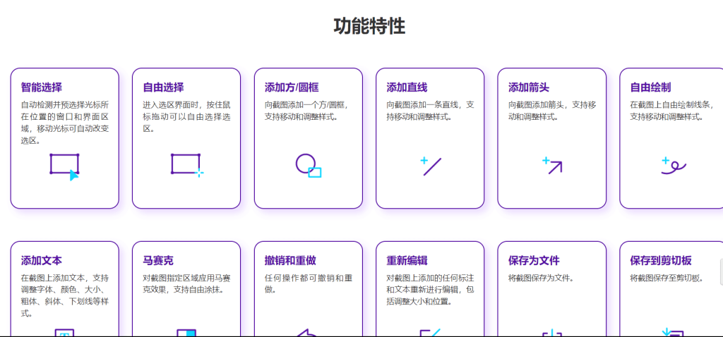
Task: Select the 保存到剪切板 card title
Action: click(x=661, y=261)
